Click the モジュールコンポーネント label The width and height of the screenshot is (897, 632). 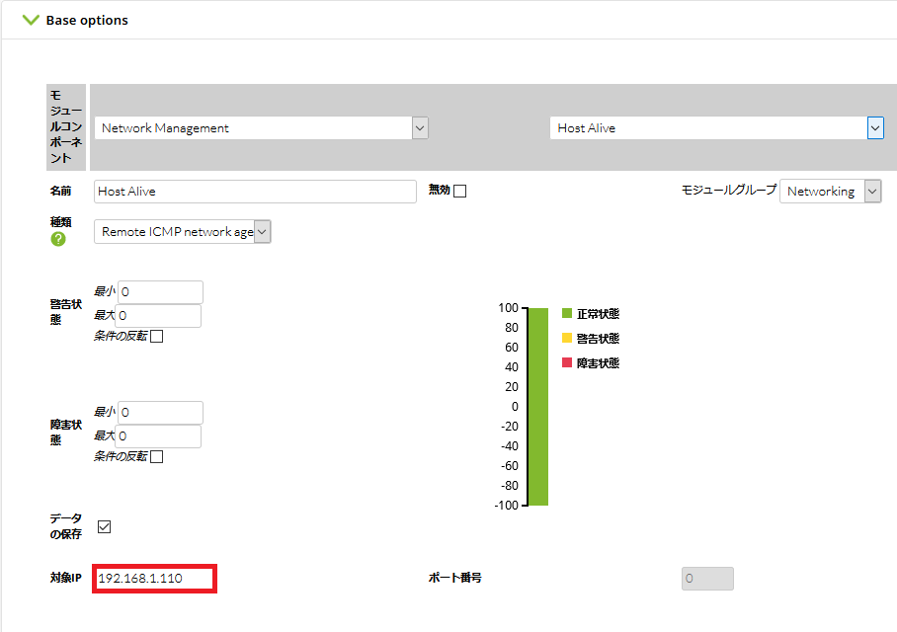tap(66, 127)
